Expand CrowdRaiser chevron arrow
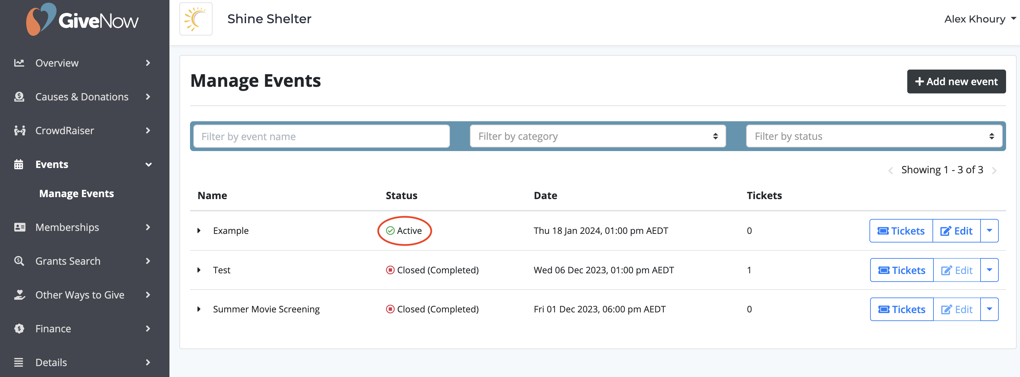This screenshot has width=1020, height=377. 148,131
